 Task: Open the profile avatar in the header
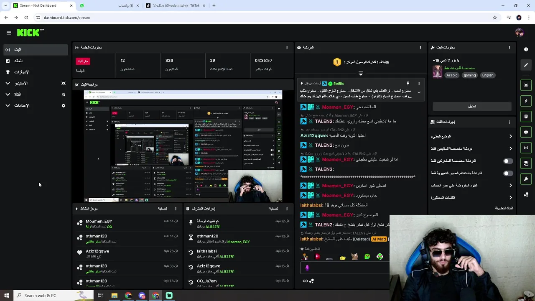coord(519,33)
